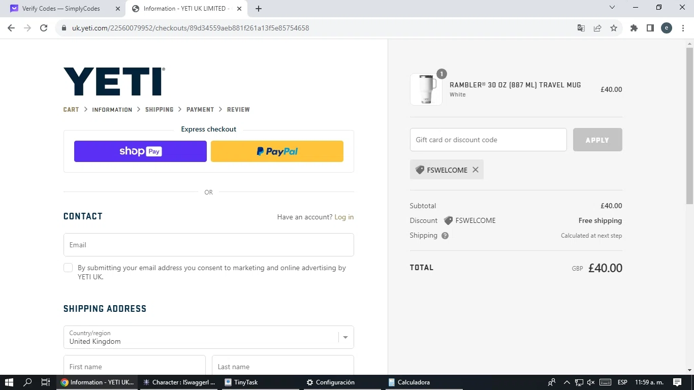This screenshot has width=694, height=390.
Task: Close the Information YETI tab
Action: coord(239,9)
